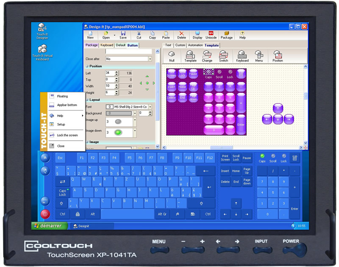Image resolution: width=339 pixels, height=267 pixels.
Task: Collapse the Layout section
Action: pos(87,100)
